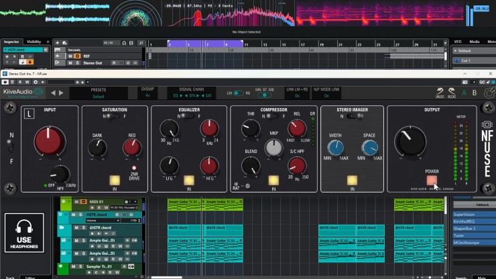Image resolution: width=496 pixels, height=279 pixels.
Task: Go to previous preset arrow
Action: coord(53,93)
